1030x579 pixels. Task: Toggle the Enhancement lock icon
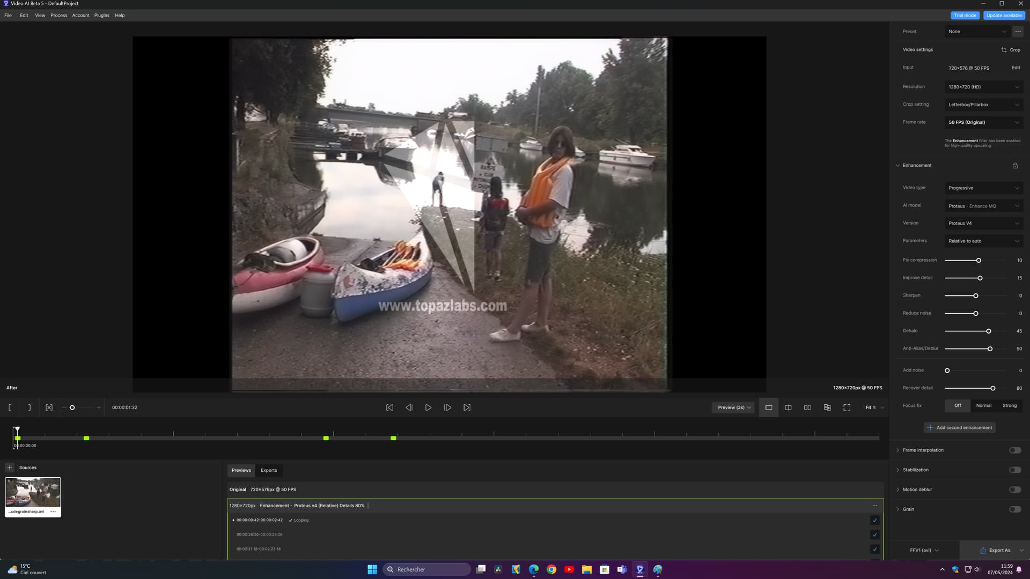pyautogui.click(x=1015, y=166)
